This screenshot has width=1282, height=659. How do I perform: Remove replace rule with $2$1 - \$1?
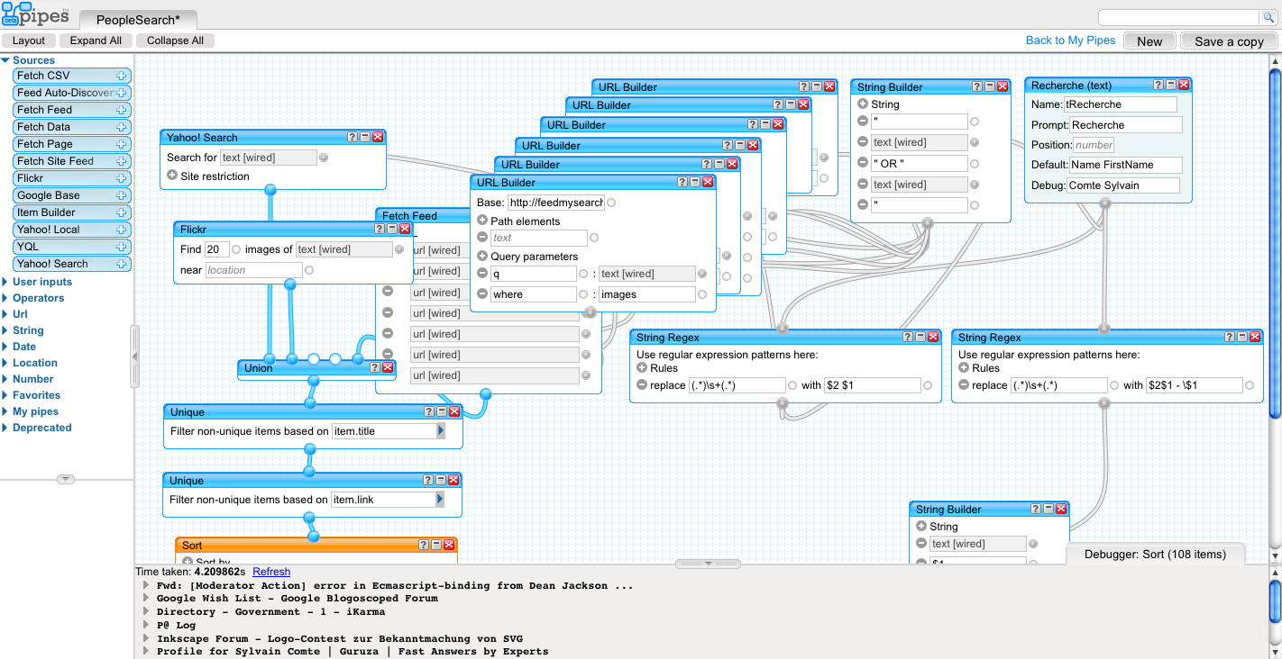point(964,385)
